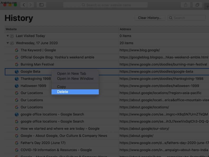The height and width of the screenshot is (157, 209).
Task: Click favicon of Burning Man Festival row
Action: pos(17,64)
